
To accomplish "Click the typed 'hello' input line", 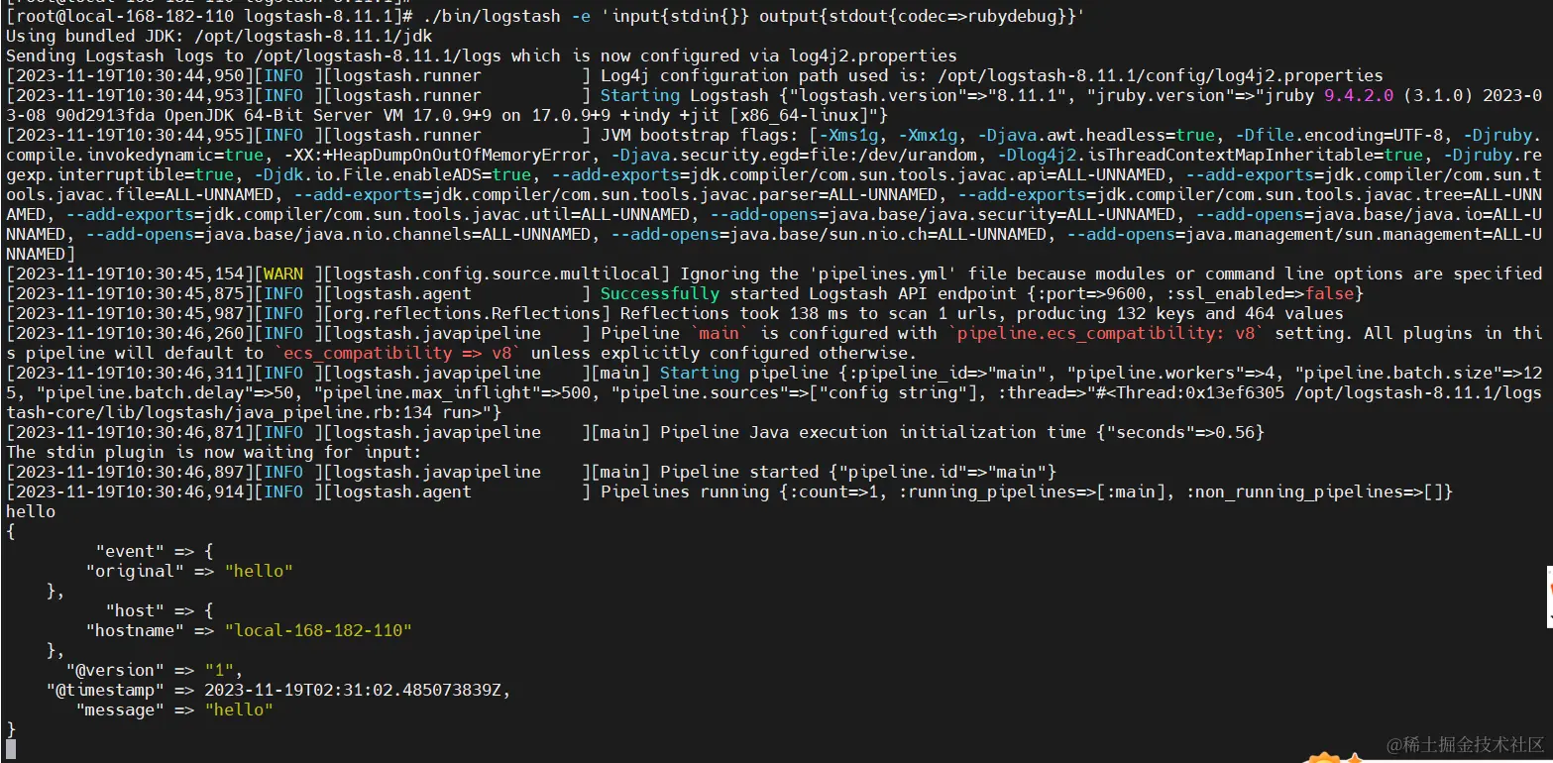I will [x=31, y=511].
